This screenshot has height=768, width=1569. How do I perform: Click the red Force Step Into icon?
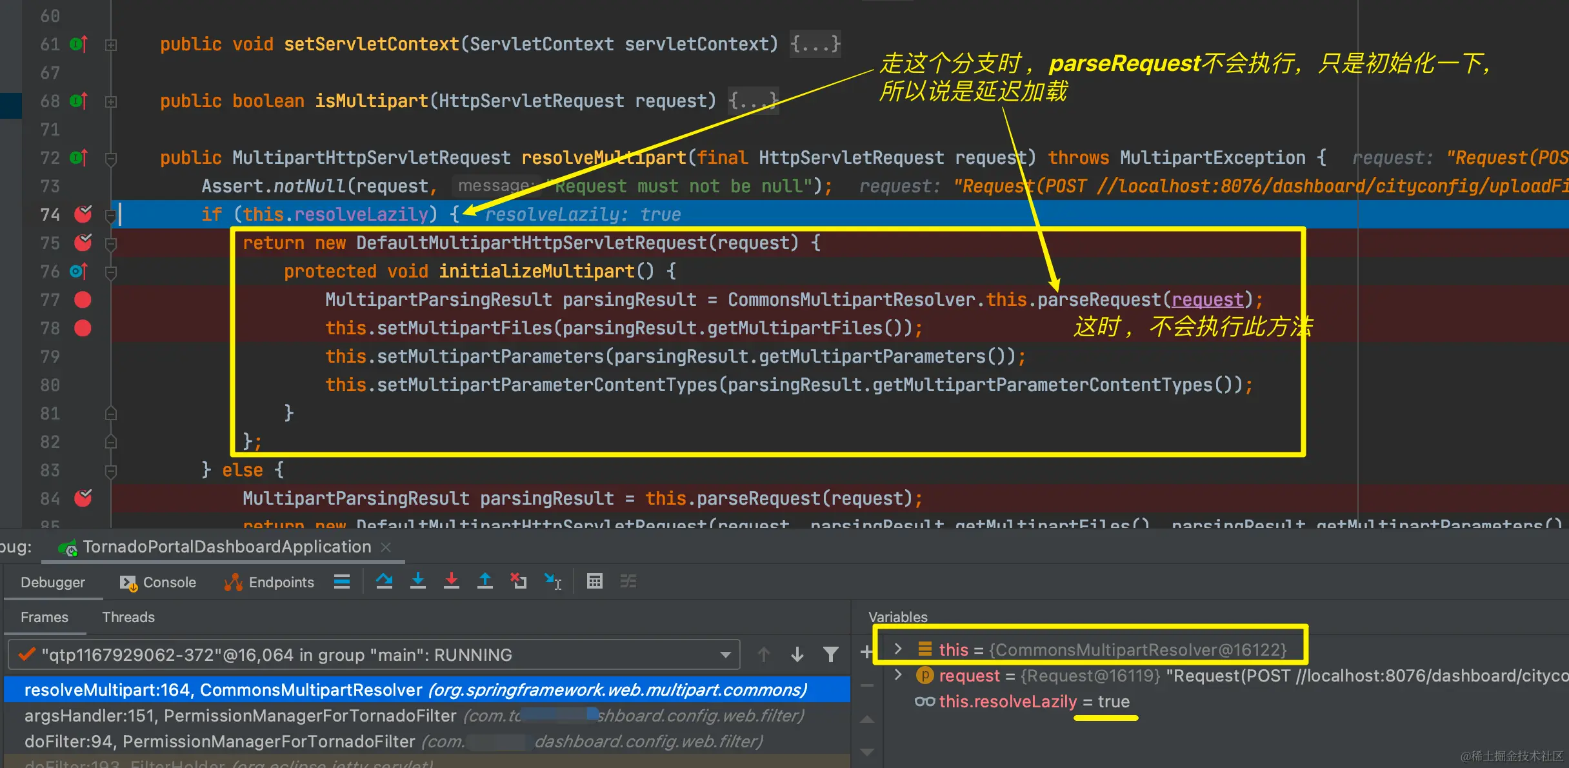pos(452,581)
